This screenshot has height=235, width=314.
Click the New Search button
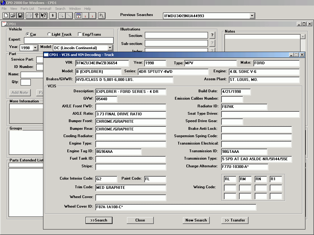click(196, 220)
